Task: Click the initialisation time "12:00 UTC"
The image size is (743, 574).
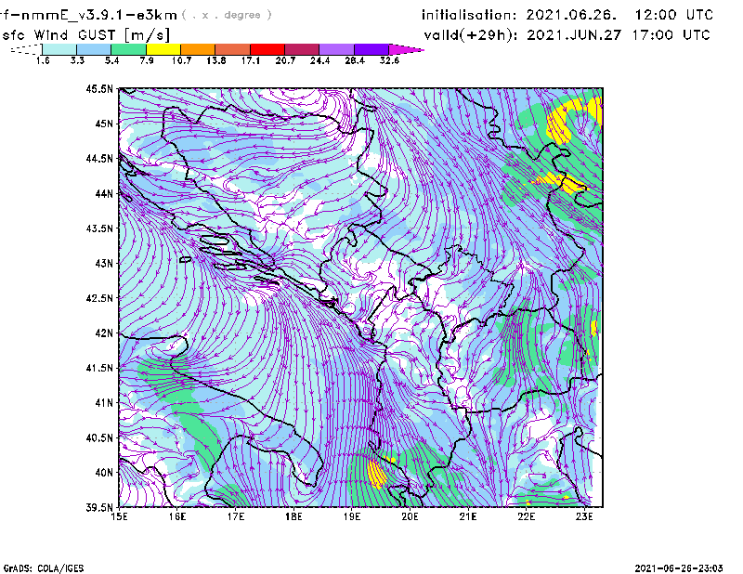Action: click(674, 15)
